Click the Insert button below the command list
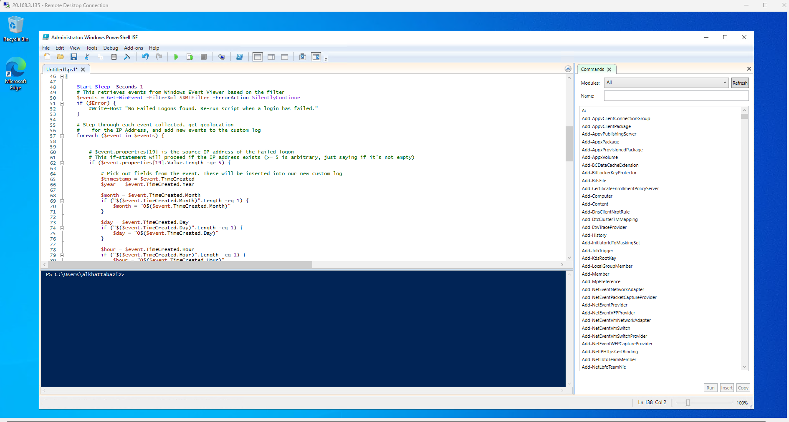Viewport: 789px width, 422px height. pyautogui.click(x=726, y=387)
